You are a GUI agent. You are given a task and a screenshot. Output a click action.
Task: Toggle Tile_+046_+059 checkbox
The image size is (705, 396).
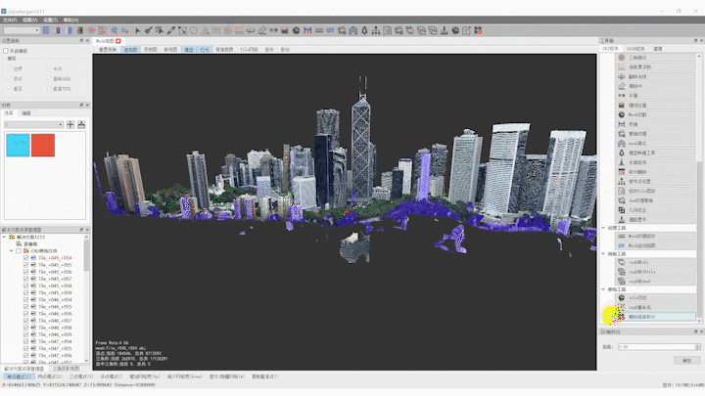coord(25,334)
